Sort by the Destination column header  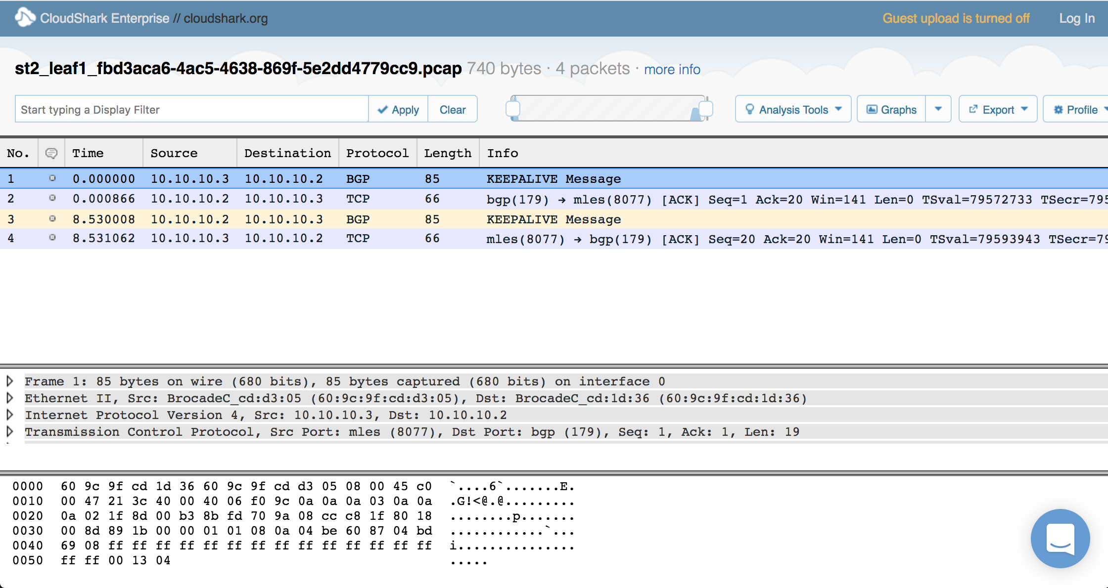coord(287,153)
